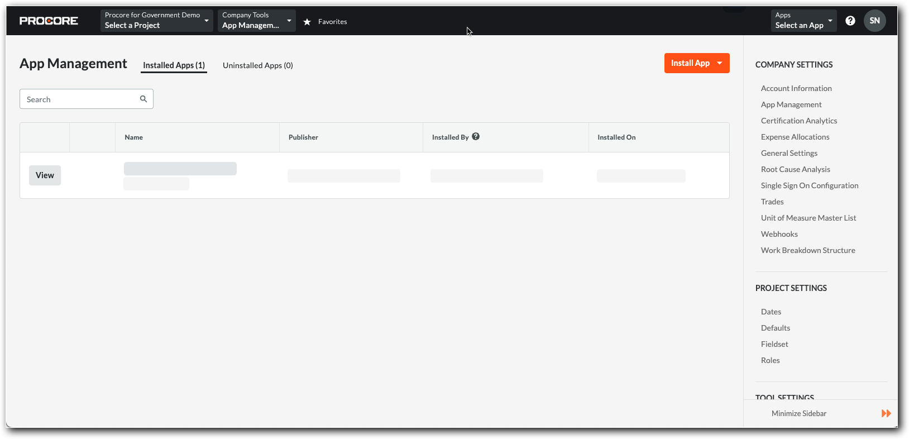Viewport: 909px width, 439px height.
Task: Expand the Install App button arrow
Action: point(720,63)
